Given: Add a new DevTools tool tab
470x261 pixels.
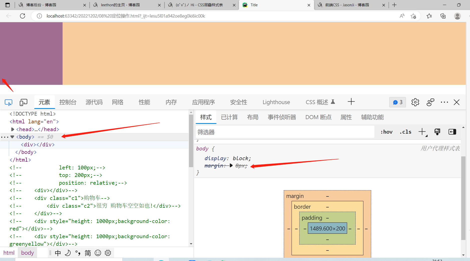Looking at the screenshot, I should click(x=351, y=102).
